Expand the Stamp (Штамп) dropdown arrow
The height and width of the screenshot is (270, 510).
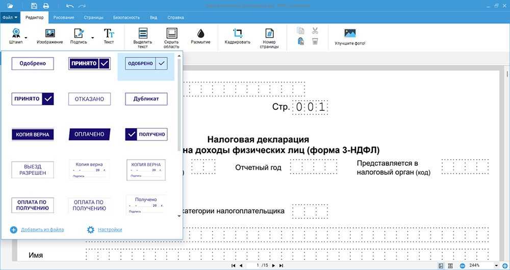tap(27, 37)
